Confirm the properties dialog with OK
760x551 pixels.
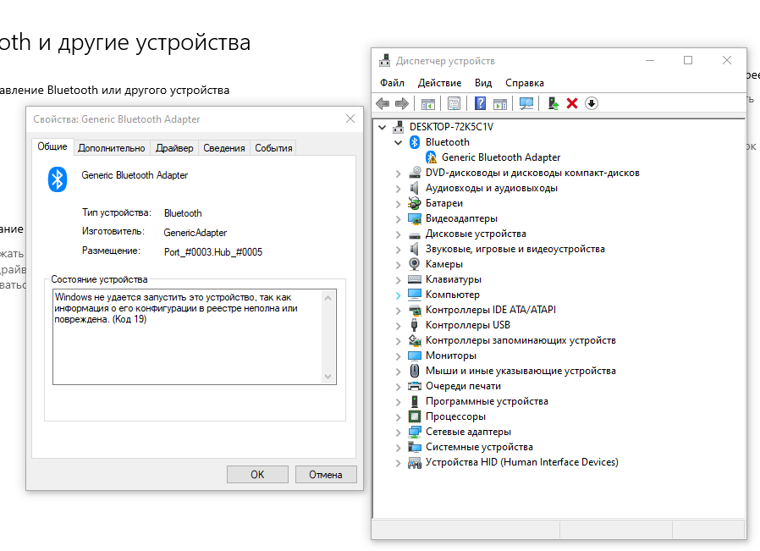[257, 475]
